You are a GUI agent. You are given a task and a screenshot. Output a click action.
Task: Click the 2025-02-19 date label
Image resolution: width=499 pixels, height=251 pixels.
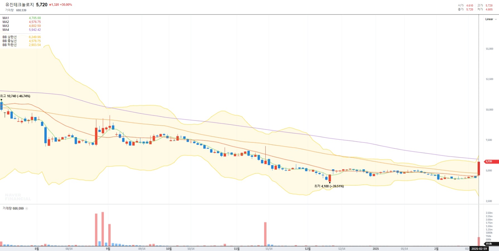click(x=479, y=249)
